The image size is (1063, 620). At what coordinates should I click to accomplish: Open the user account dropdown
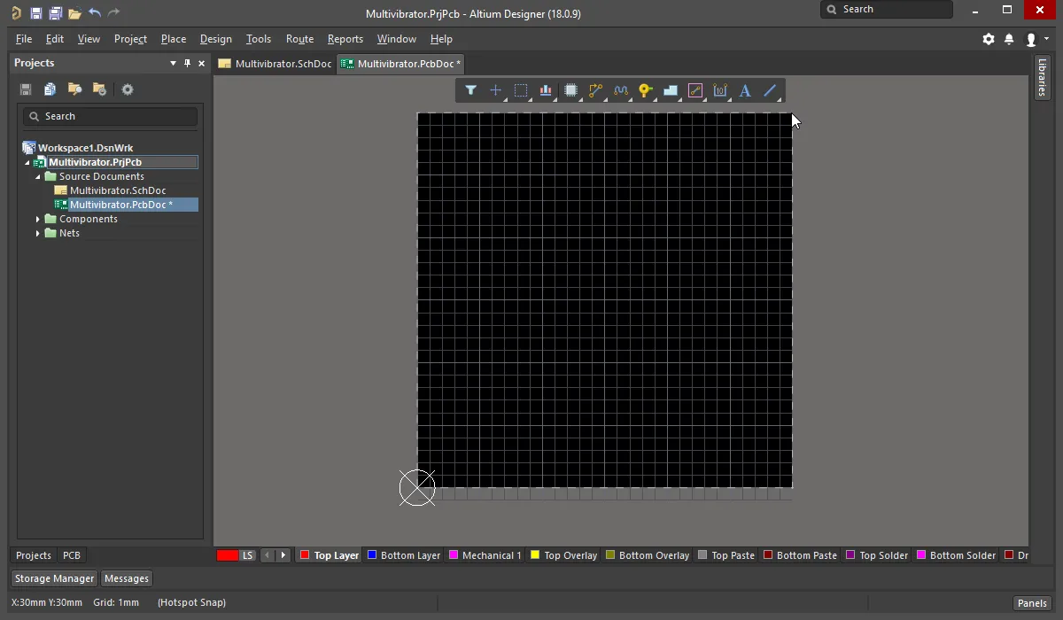coord(1036,39)
